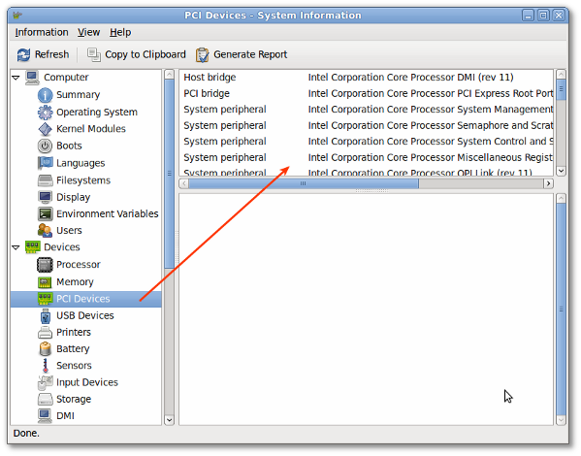Select the PCI Devices card icon
This screenshot has width=581, height=456.
tap(45, 299)
